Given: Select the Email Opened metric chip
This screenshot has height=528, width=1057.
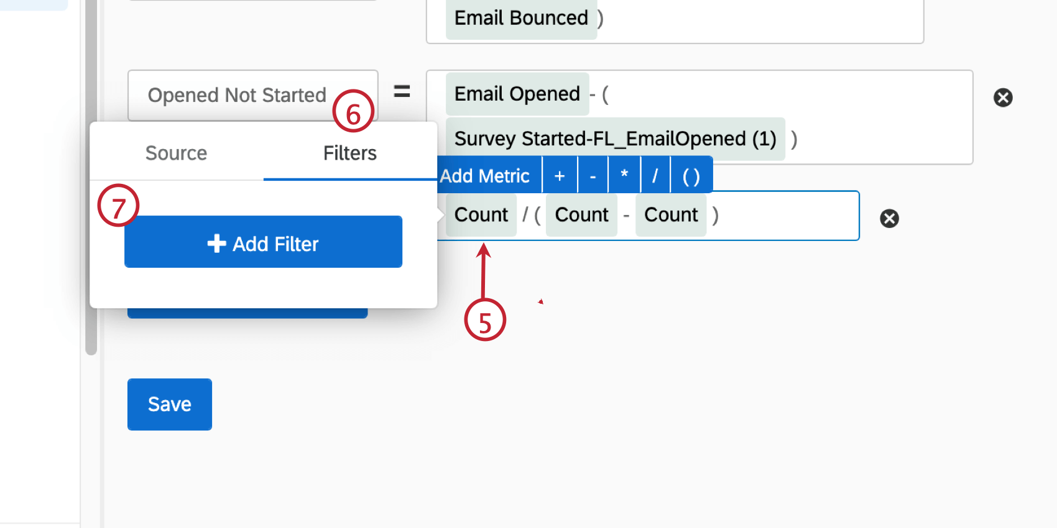Looking at the screenshot, I should click(x=517, y=94).
